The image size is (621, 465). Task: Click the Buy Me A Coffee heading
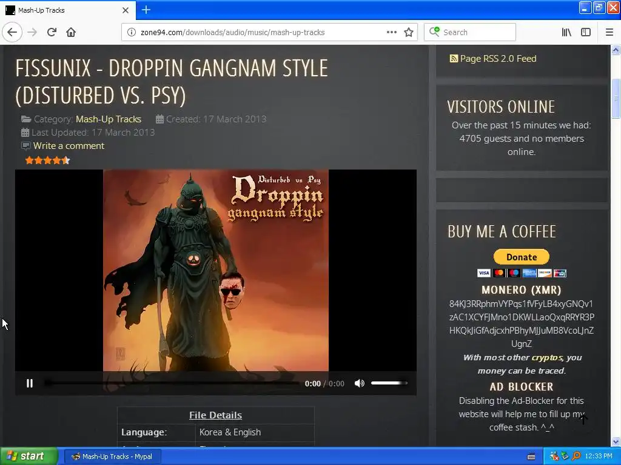click(x=502, y=232)
